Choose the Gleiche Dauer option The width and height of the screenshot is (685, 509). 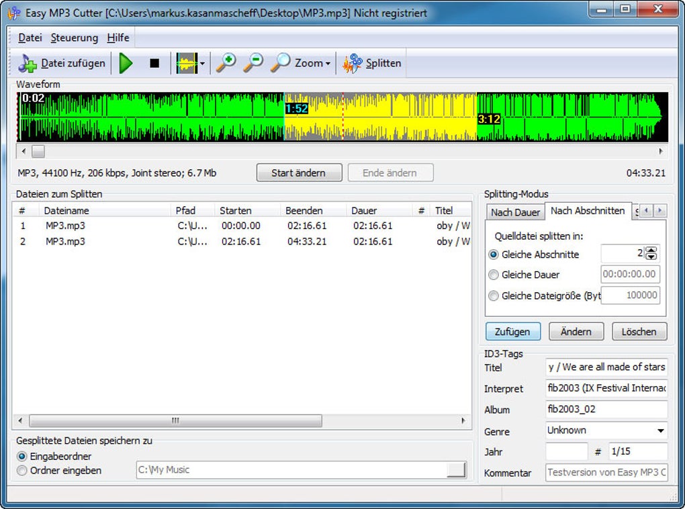(x=494, y=275)
